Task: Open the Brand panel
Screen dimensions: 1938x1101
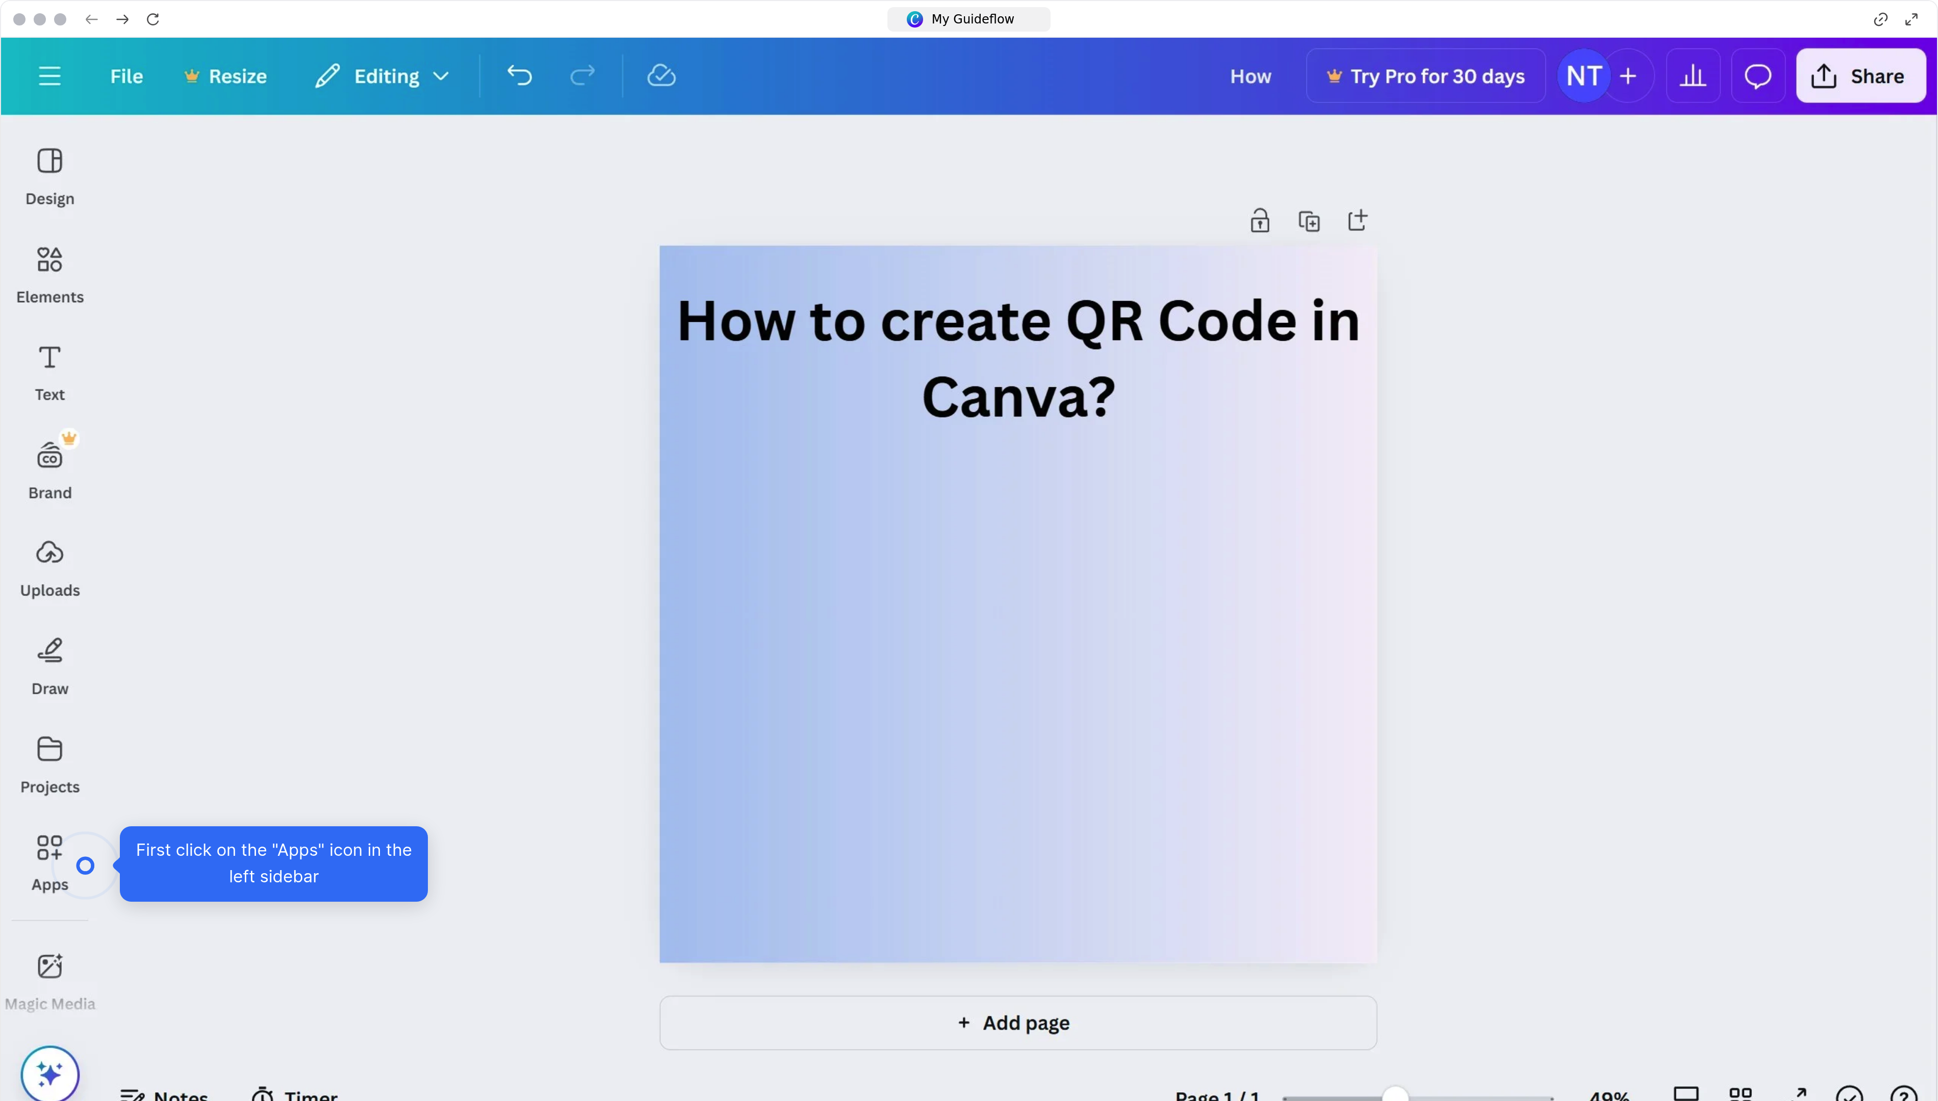Action: (49, 469)
